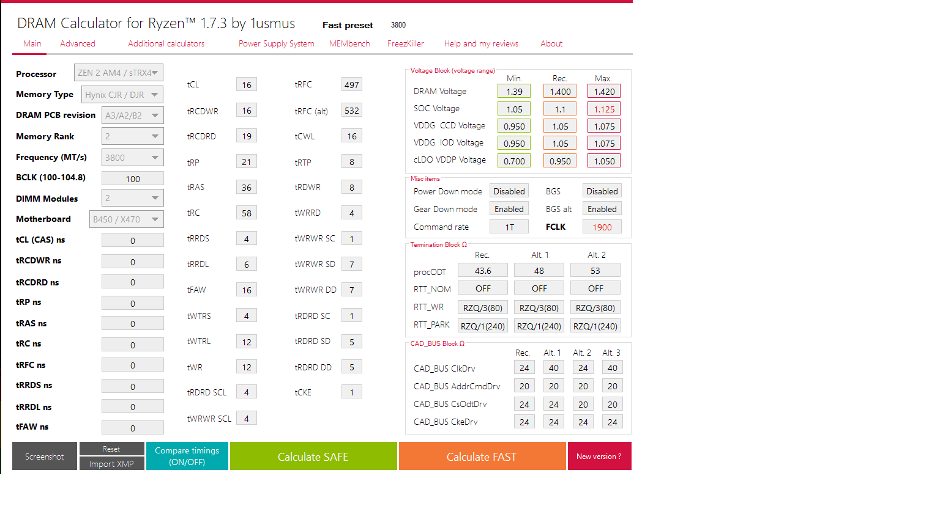Click the tRCDRD value 19
940x528 pixels.
click(x=247, y=136)
